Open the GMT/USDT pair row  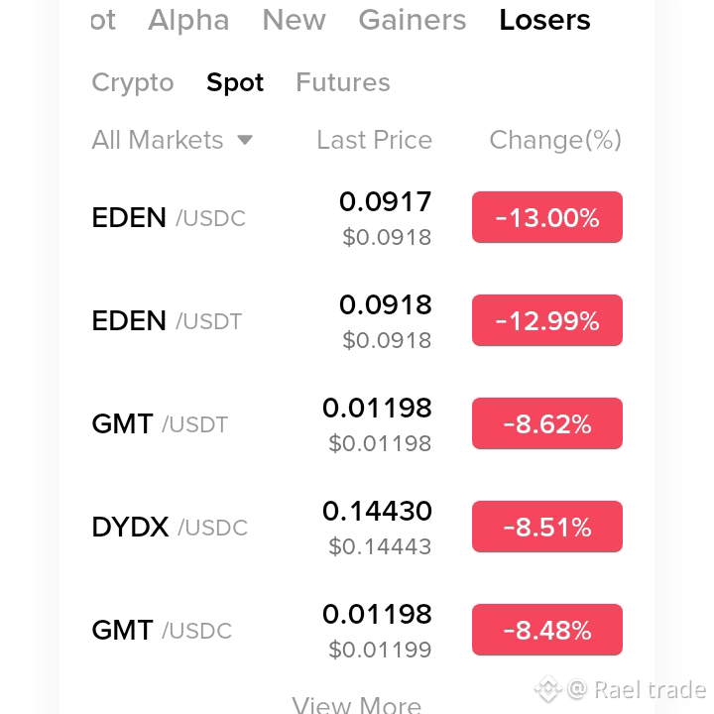click(357, 424)
